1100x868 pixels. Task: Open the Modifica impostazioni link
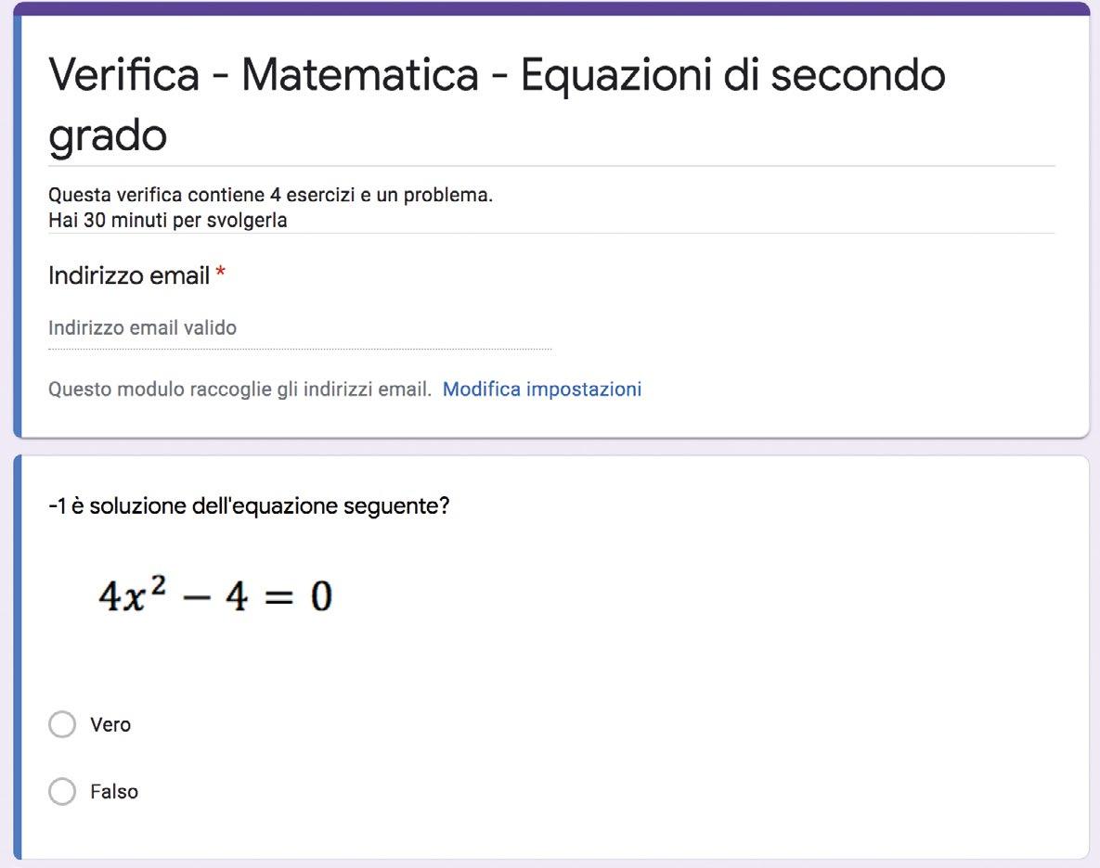click(x=541, y=389)
